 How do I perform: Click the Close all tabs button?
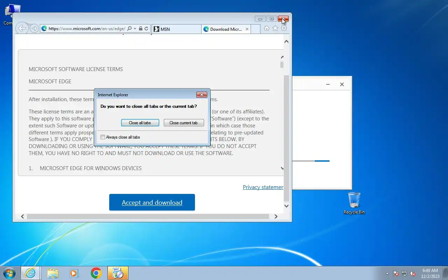[x=140, y=123]
